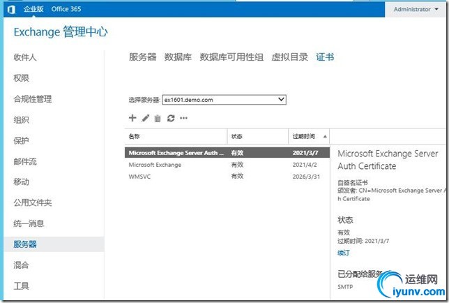449x303 pixels.
Task: Open 移动 in sidebar
Action: coord(21,182)
